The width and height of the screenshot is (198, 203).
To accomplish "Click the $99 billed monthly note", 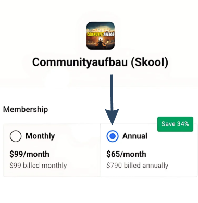I will point(38,166).
